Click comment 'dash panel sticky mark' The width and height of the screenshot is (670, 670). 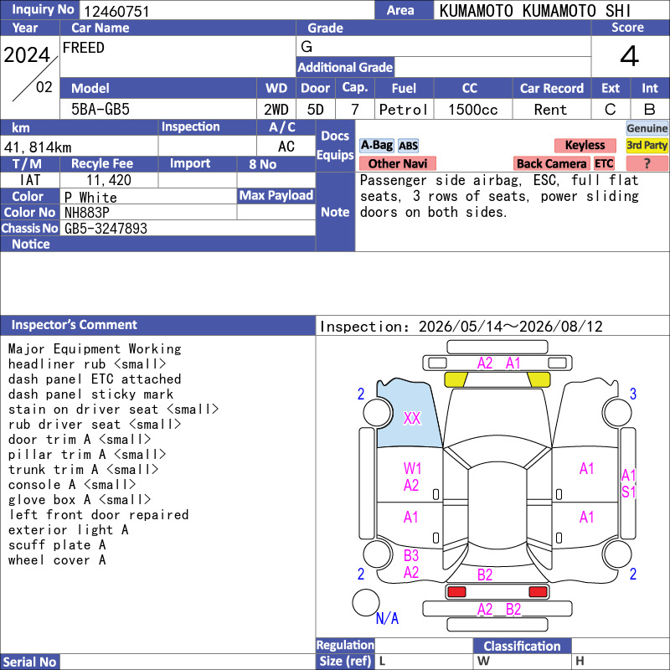pos(91,394)
